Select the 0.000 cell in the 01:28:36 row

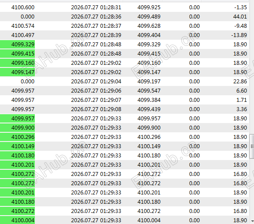pos(27,16)
